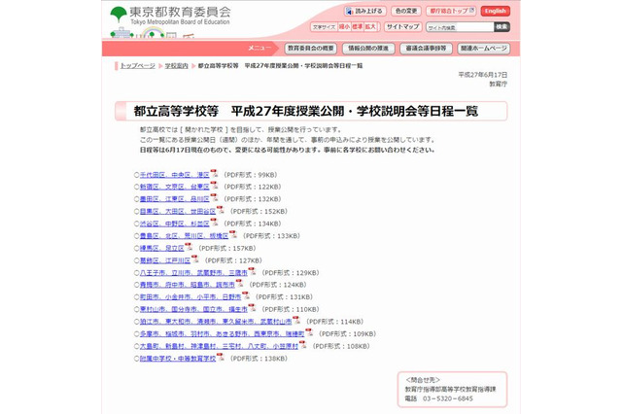Image resolution: width=622 pixels, height=414 pixels.
Task: Open the 審議会議事録等 menu
Action: click(x=426, y=49)
